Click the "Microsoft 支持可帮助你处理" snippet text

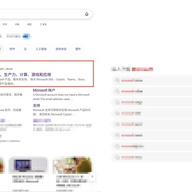click(62, 112)
